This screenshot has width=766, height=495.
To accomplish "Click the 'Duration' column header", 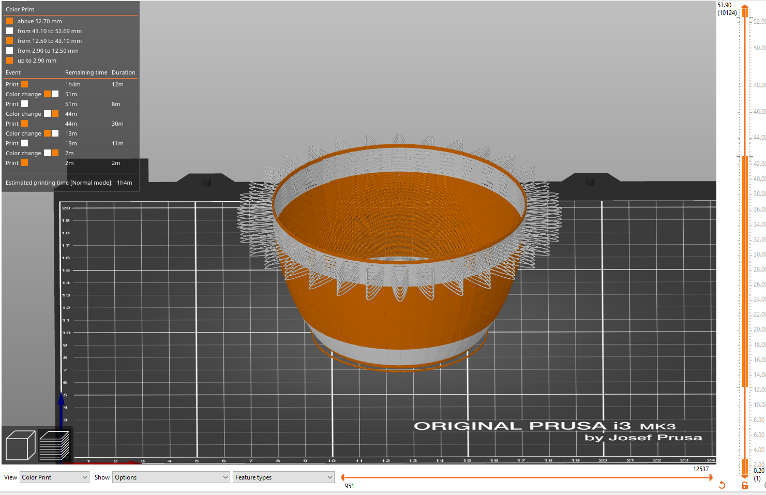I will 124,72.
